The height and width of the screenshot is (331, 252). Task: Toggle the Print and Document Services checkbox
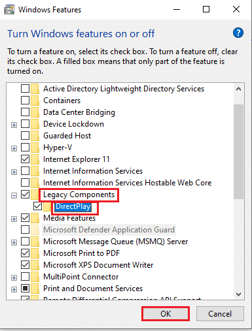25,289
